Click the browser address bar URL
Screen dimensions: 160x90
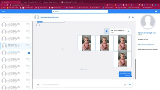pyautogui.click(x=21, y=5)
